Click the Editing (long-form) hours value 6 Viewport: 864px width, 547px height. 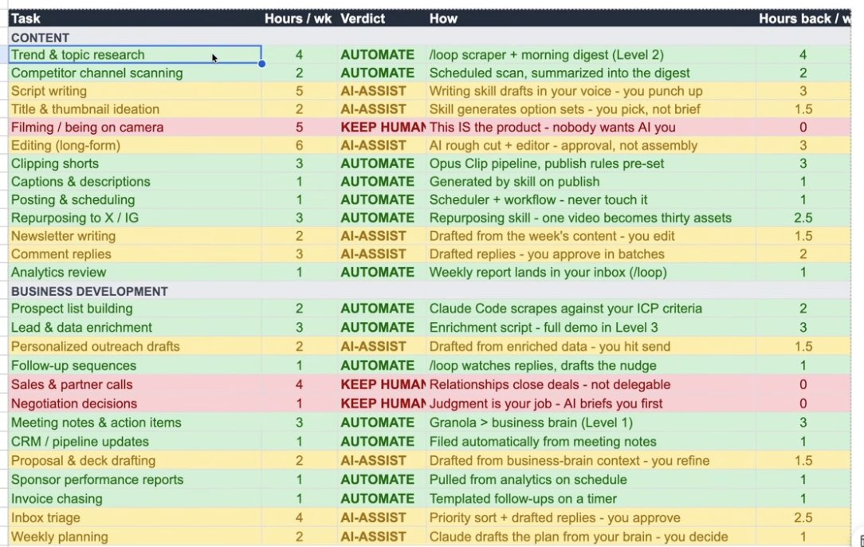(x=299, y=146)
